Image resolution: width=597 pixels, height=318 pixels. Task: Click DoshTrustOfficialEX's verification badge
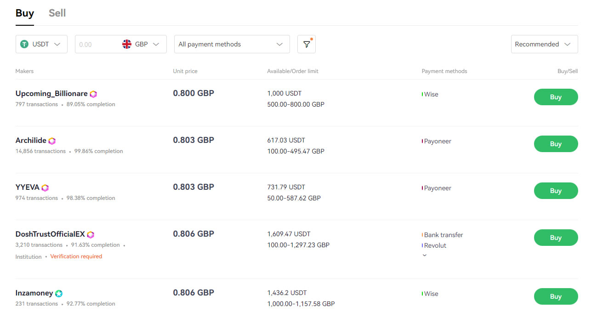tap(91, 234)
